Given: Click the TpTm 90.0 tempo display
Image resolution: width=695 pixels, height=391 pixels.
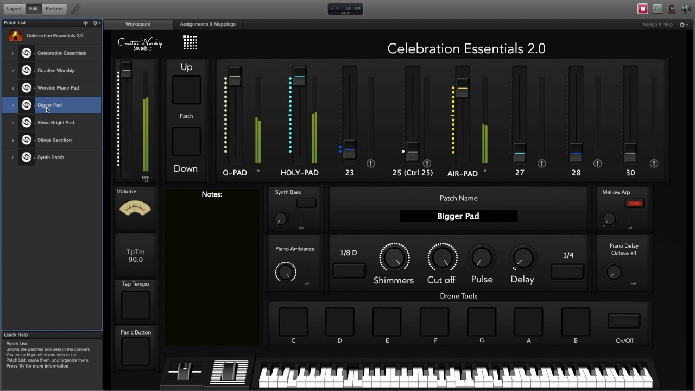Looking at the screenshot, I should pos(135,256).
